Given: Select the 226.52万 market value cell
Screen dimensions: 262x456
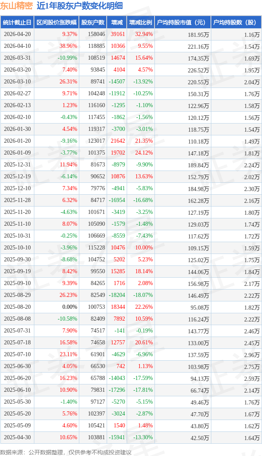Looking at the screenshot, I should click(198, 70).
